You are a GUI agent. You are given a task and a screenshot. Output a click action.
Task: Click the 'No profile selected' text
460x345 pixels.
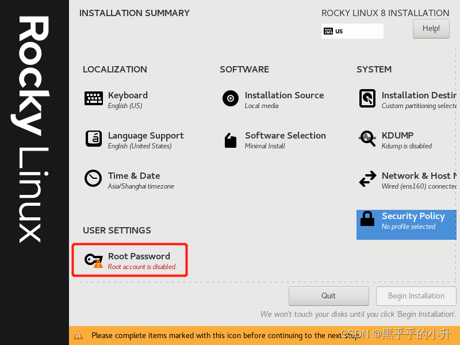[x=408, y=227]
